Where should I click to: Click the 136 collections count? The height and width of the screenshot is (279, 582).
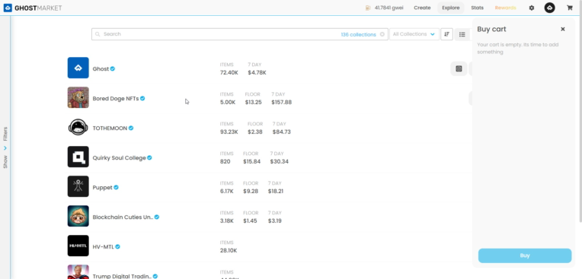click(x=358, y=34)
